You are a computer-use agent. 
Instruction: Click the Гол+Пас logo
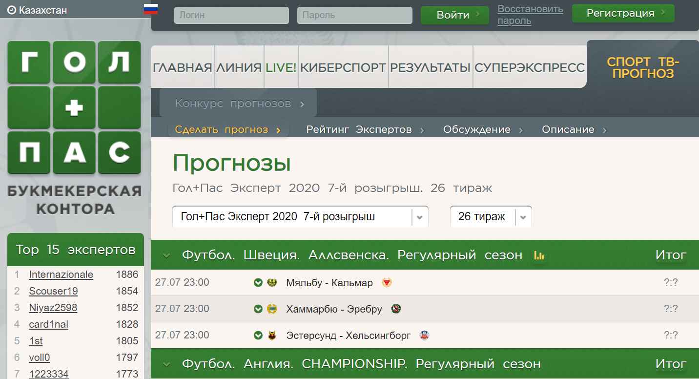click(x=74, y=107)
